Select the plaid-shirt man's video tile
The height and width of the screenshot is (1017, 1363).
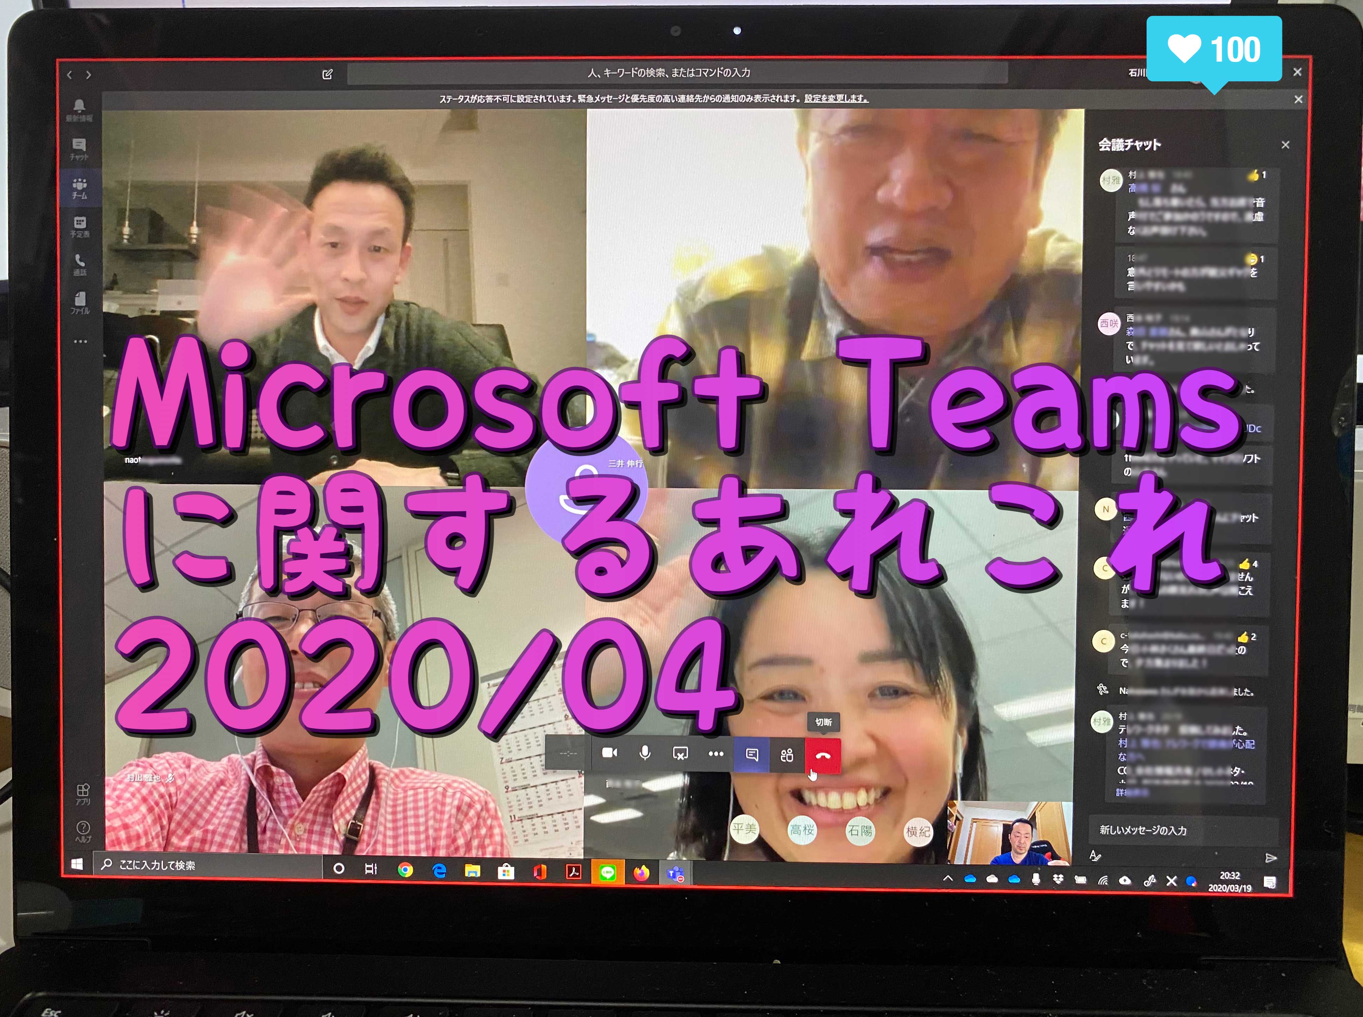835,299
